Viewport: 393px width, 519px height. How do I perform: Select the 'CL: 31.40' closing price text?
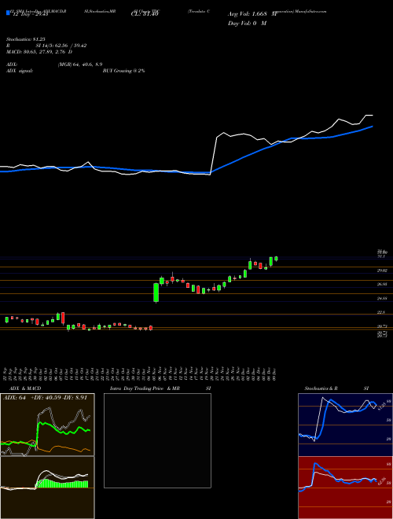click(145, 14)
